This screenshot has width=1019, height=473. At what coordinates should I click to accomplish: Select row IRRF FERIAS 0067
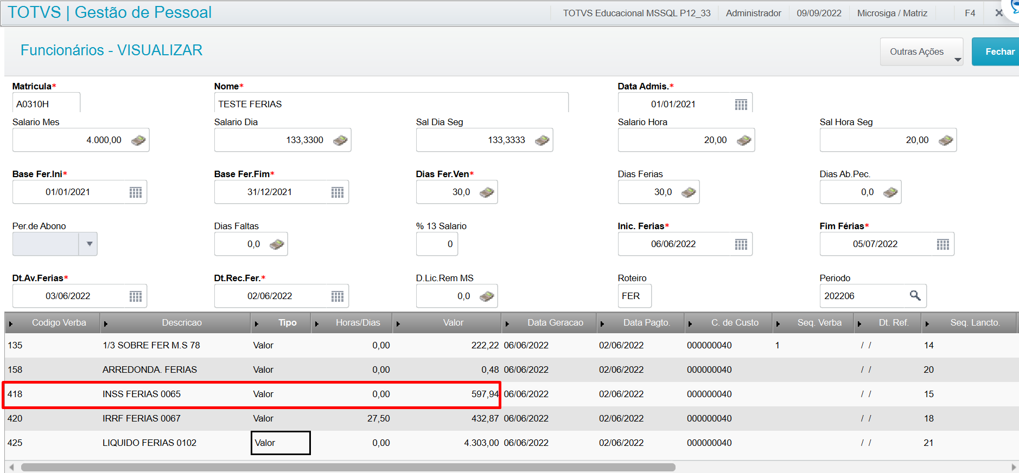point(512,418)
